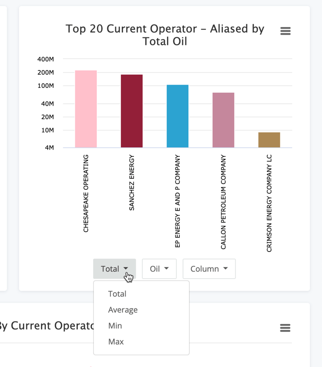
Task: Click the SANCHEZ ENERGY axis label
Action: point(132,182)
